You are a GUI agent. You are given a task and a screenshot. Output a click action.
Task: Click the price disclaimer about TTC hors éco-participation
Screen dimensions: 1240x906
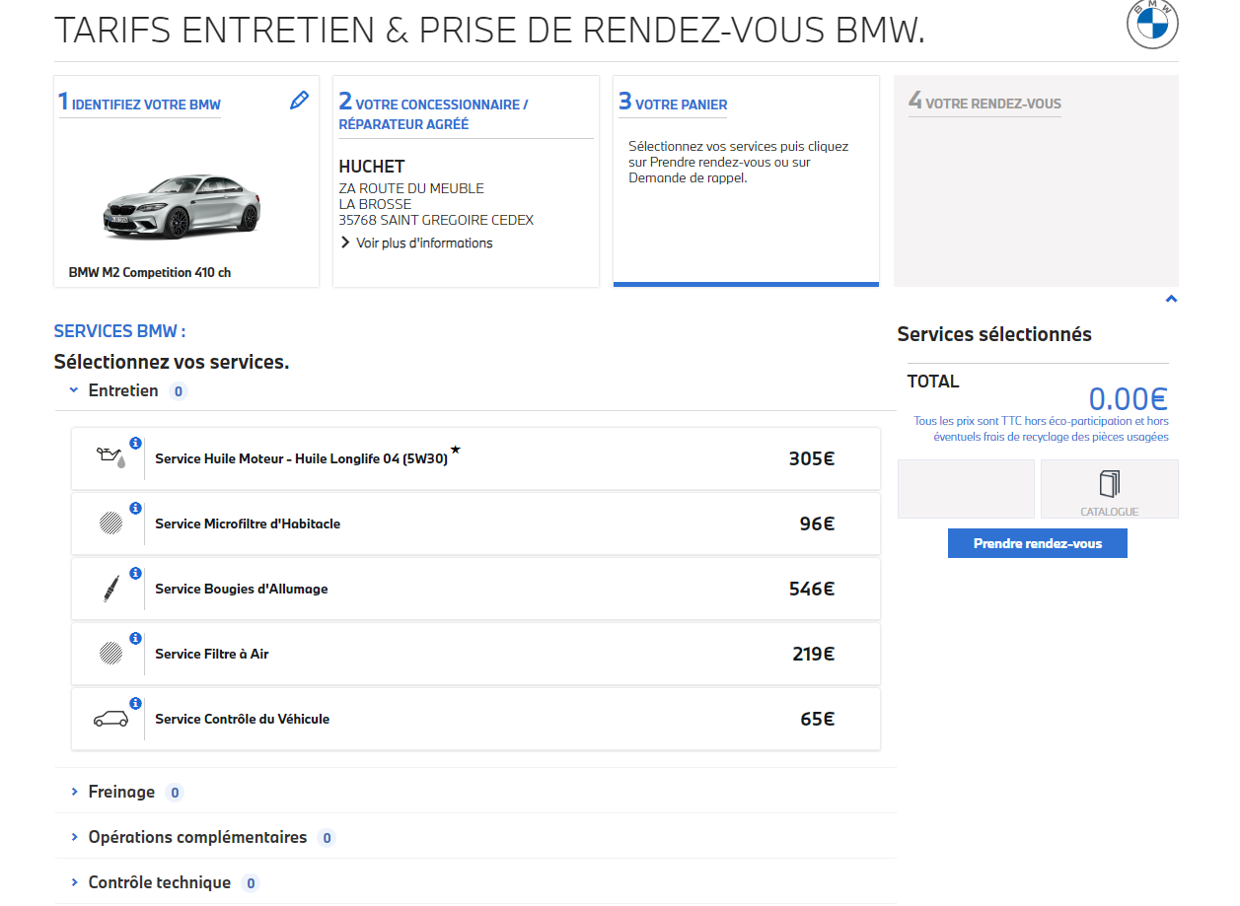[x=1041, y=429]
